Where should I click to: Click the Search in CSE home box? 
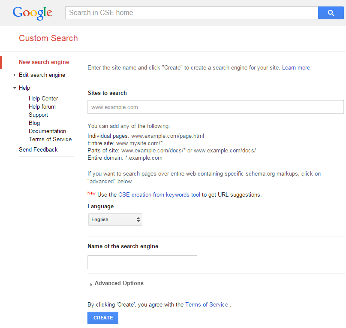point(192,13)
